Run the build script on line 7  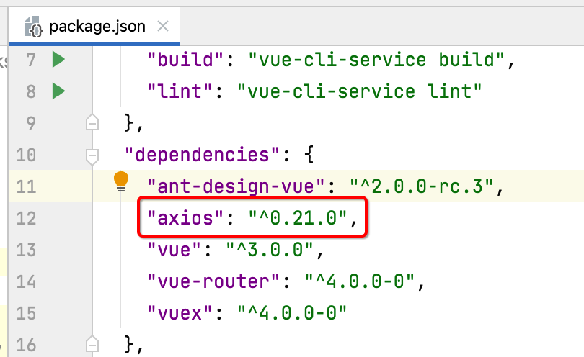59,60
